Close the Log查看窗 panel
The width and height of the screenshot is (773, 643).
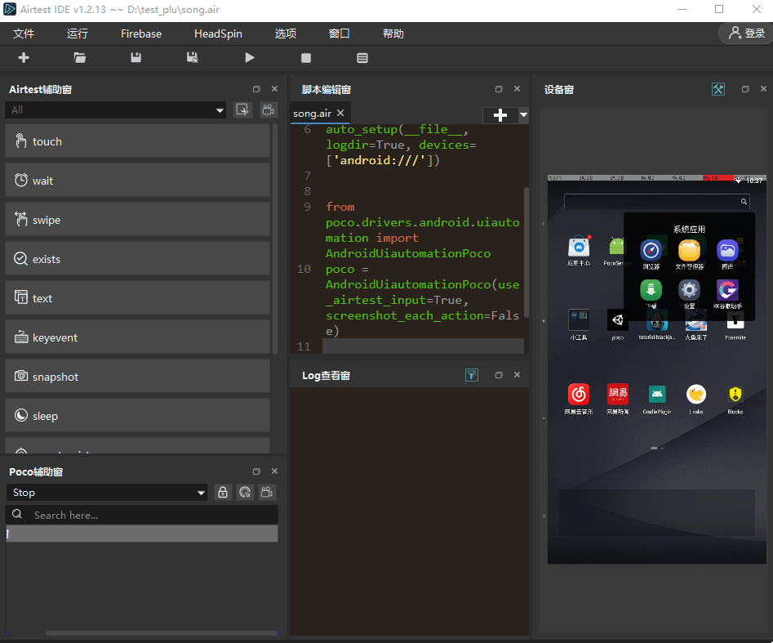518,374
